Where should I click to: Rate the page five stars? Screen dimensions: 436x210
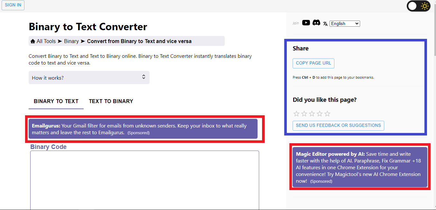click(327, 114)
